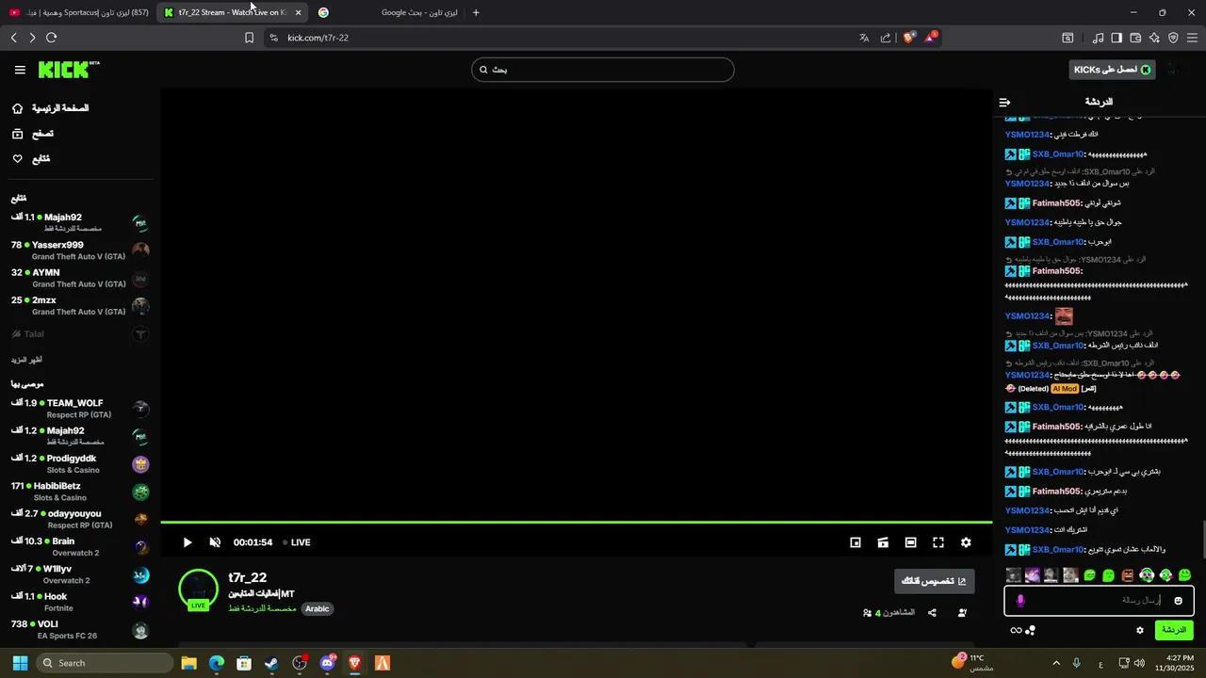Unmute the stream audio
The width and height of the screenshot is (1206, 678).
pos(215,542)
